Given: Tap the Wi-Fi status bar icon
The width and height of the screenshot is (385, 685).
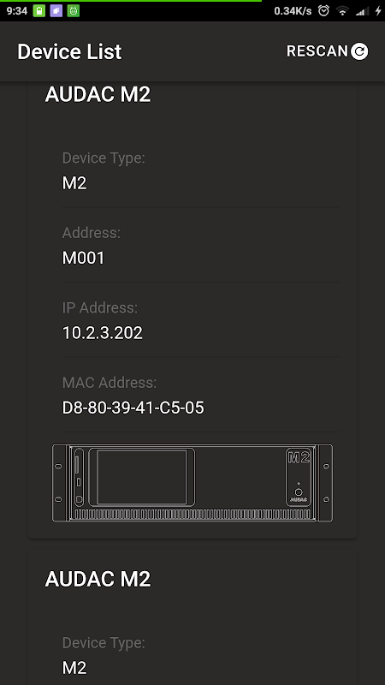Looking at the screenshot, I should [343, 11].
